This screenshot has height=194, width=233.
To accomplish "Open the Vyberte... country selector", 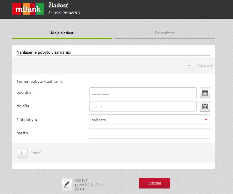I will (x=150, y=120).
